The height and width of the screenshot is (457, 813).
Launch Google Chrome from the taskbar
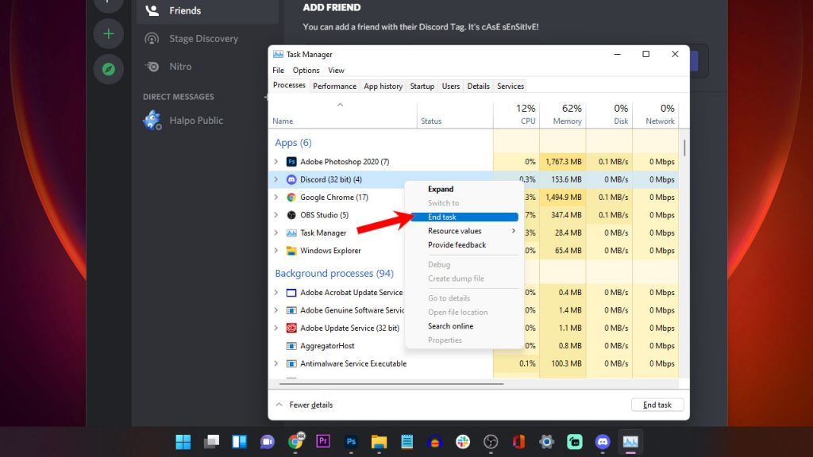coord(295,441)
